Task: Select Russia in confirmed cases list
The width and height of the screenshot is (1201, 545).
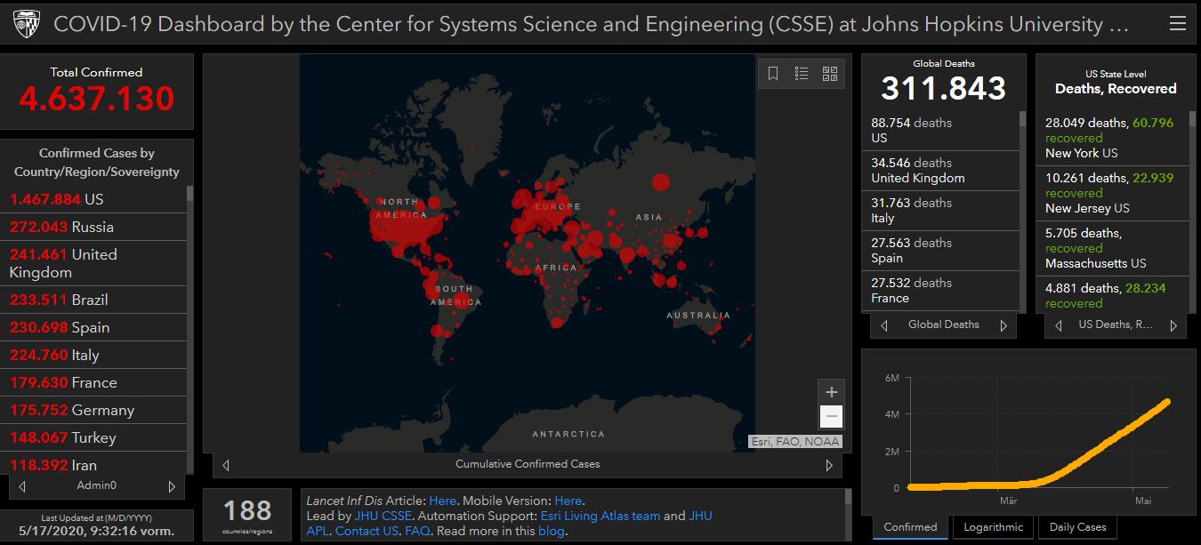Action: point(93,227)
